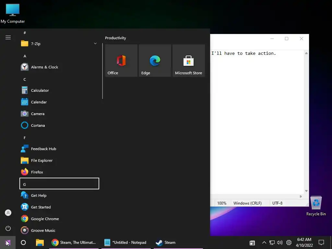Launch Alarms & Clock from the Start list

pyautogui.click(x=59, y=67)
